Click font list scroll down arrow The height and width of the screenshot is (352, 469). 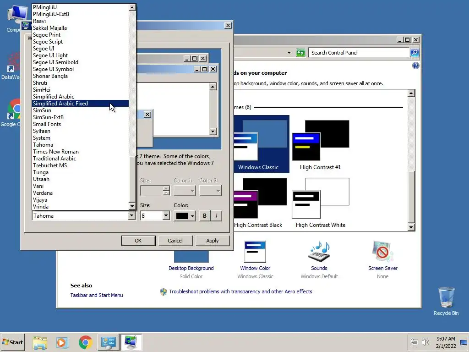132,206
